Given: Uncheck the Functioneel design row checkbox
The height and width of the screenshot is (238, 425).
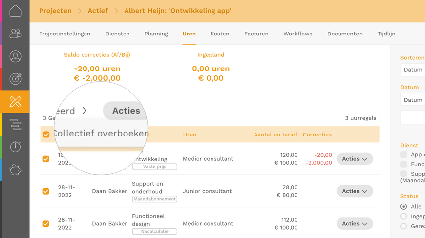Looking at the screenshot, I should [x=46, y=223].
